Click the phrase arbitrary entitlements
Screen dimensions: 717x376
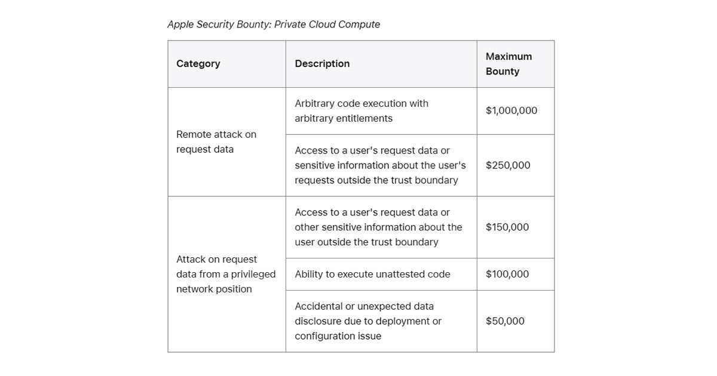click(x=344, y=119)
